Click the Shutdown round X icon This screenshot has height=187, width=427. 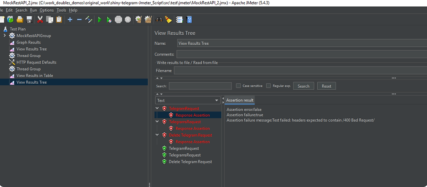(128, 20)
